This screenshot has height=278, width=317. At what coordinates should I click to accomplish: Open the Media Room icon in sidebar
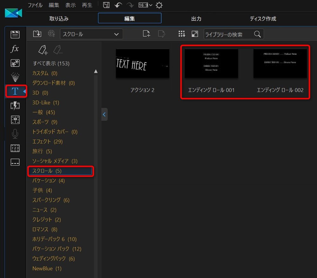click(x=15, y=34)
